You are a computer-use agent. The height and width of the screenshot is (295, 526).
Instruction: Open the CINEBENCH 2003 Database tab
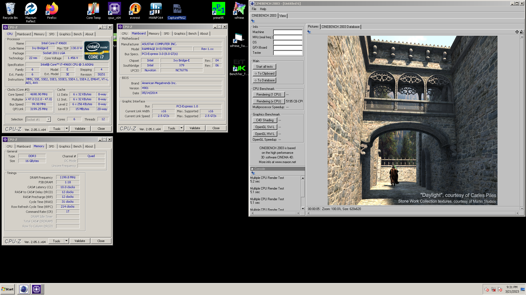(x=341, y=27)
